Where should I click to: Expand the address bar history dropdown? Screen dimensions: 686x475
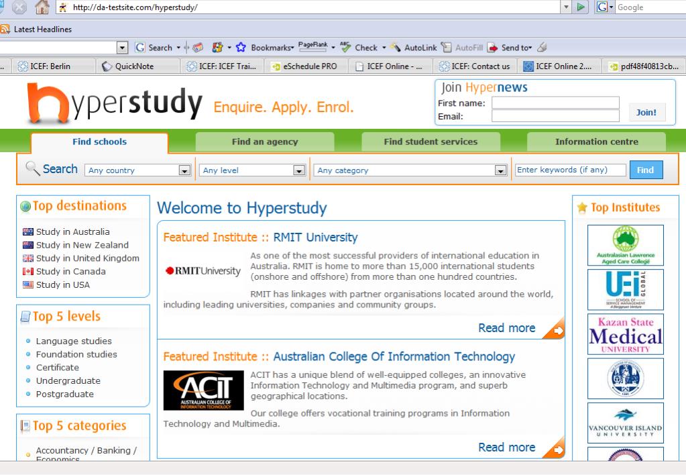pos(566,7)
